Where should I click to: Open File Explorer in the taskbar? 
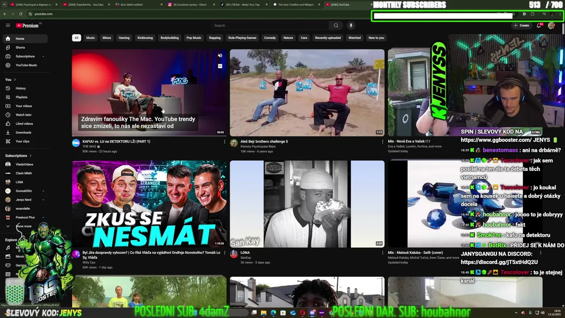[264, 313]
